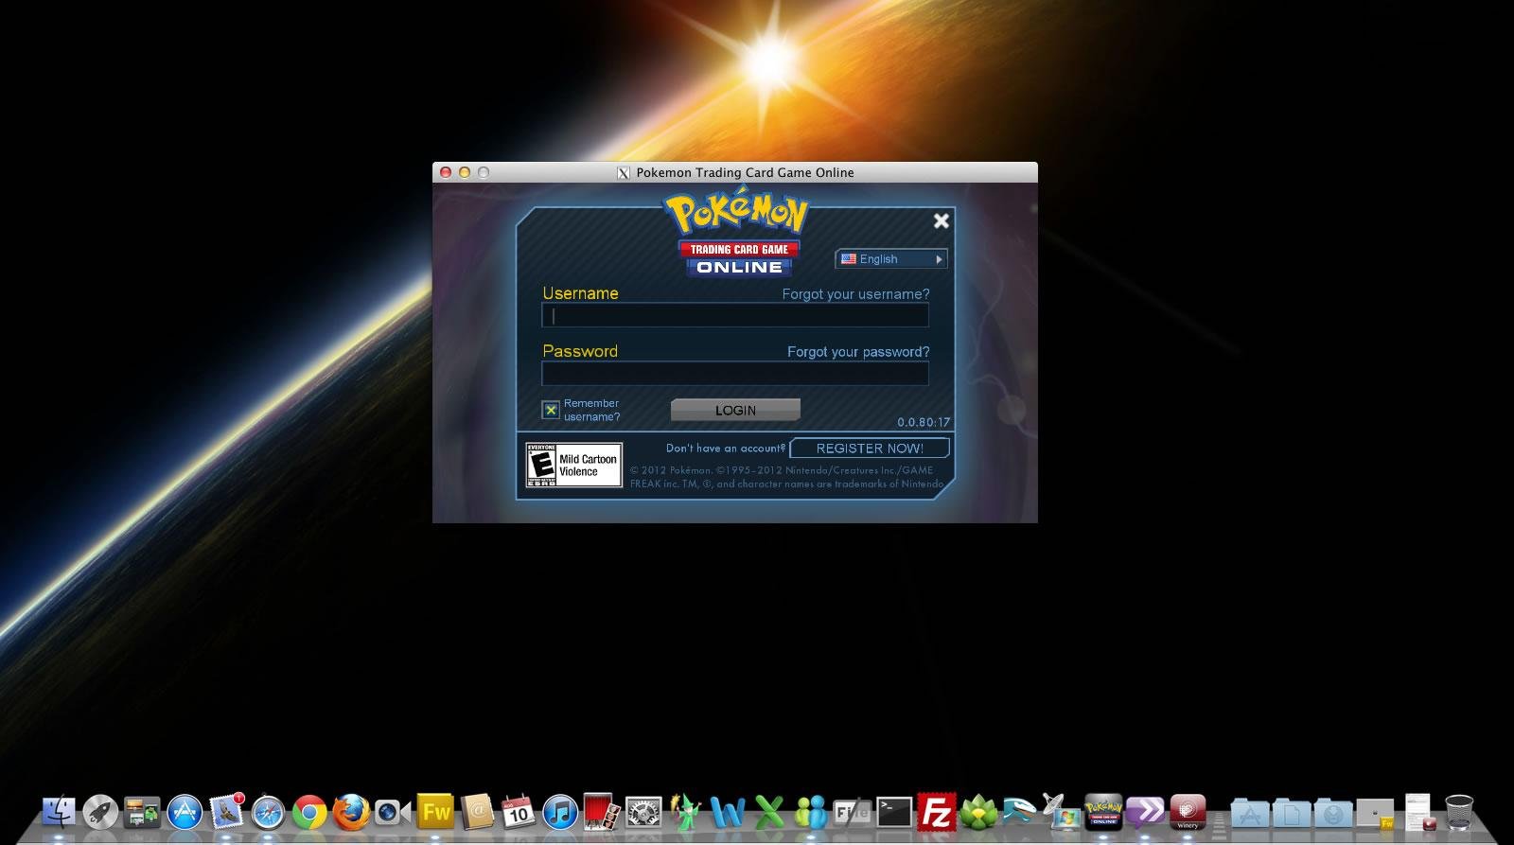Launch the Winery app from the Dock
The image size is (1514, 845).
1188,812
